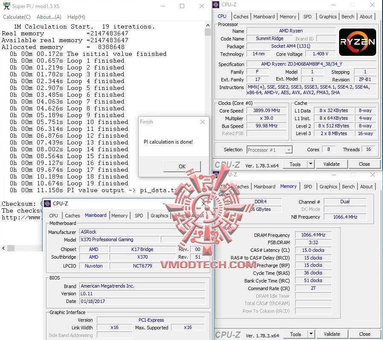Click Channel # value Dual

(x=345, y=202)
